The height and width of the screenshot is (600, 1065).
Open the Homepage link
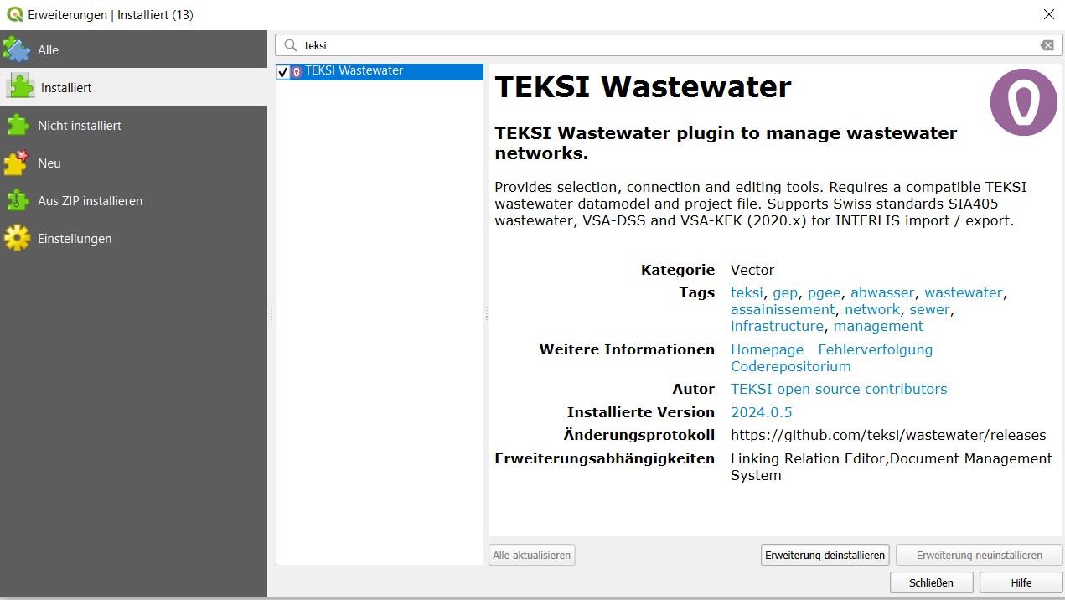(x=767, y=349)
